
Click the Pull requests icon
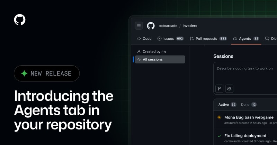192,39
